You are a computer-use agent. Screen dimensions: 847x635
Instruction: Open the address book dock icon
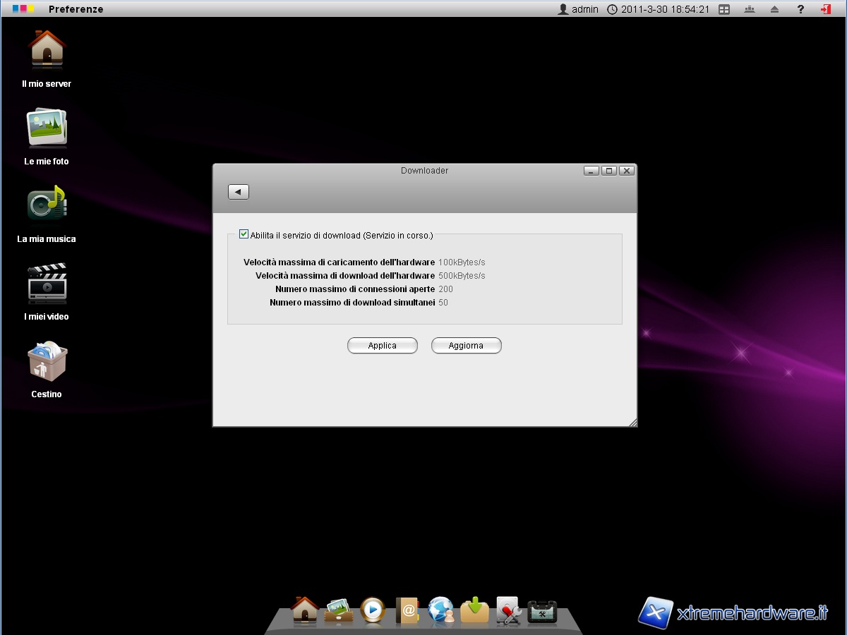pos(407,610)
